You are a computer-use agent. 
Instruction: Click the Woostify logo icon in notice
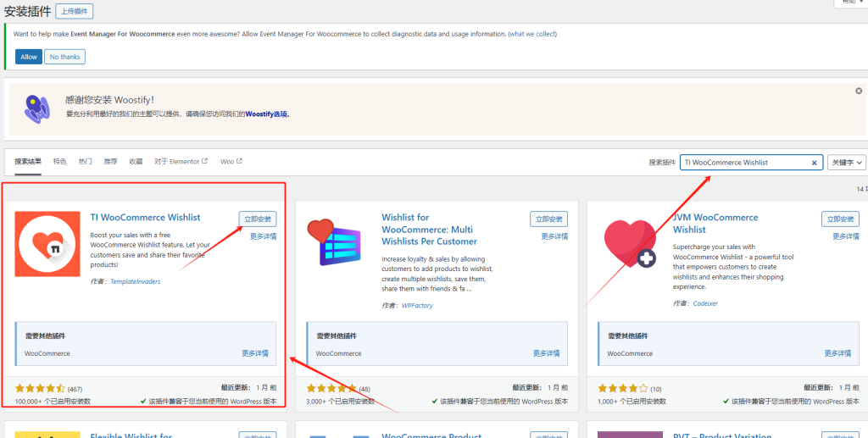click(x=34, y=108)
